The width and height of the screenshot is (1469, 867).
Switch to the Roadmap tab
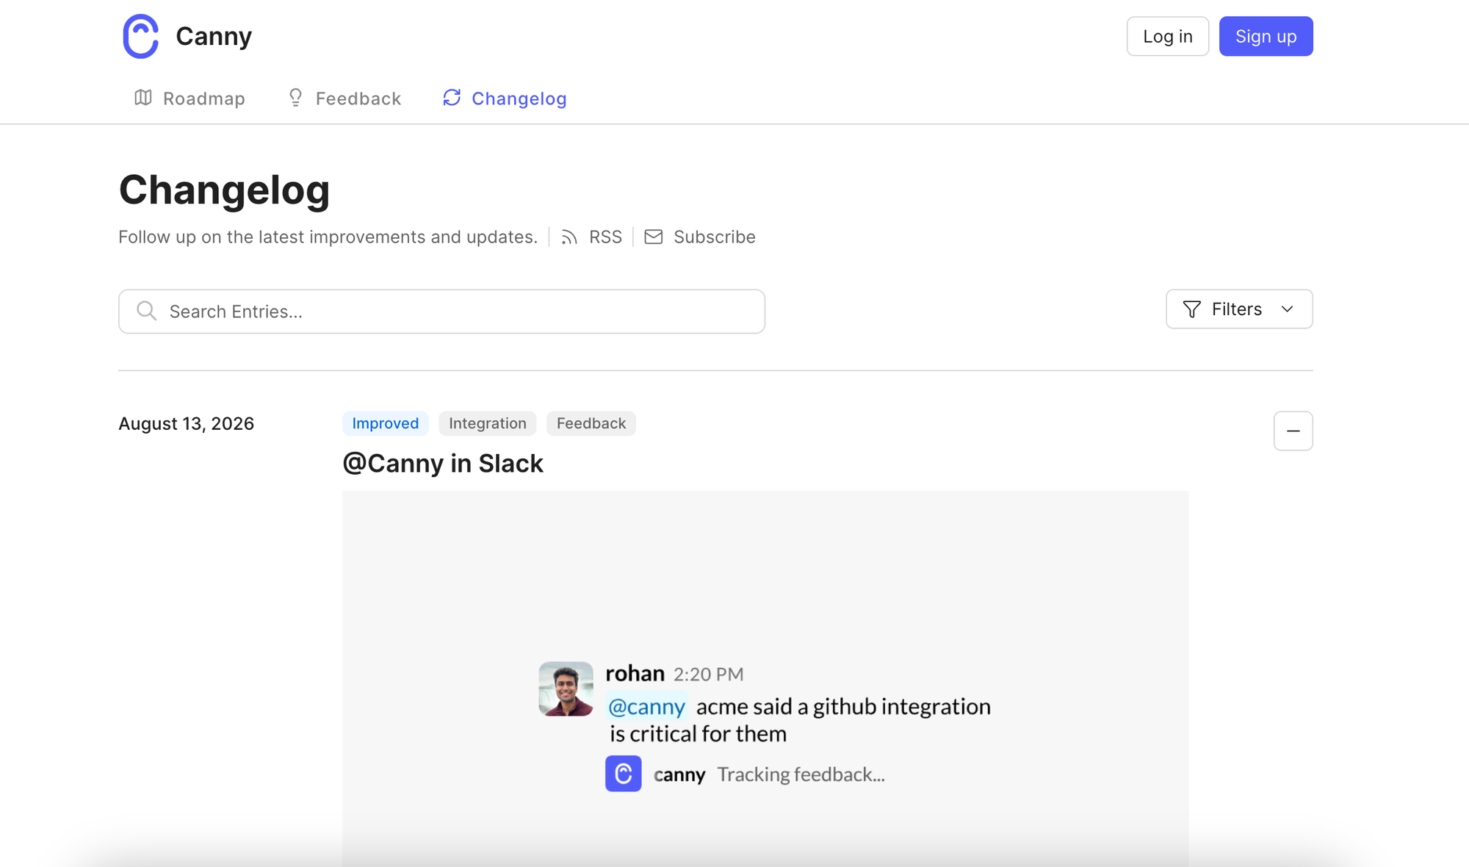(190, 98)
